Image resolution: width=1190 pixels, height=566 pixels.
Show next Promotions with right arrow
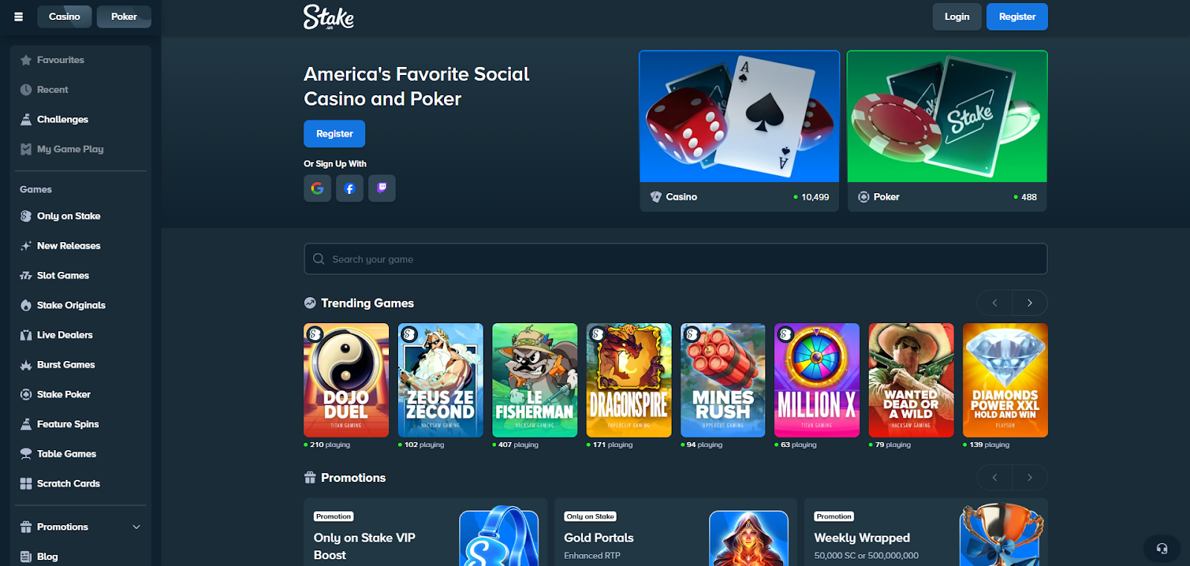click(1029, 478)
